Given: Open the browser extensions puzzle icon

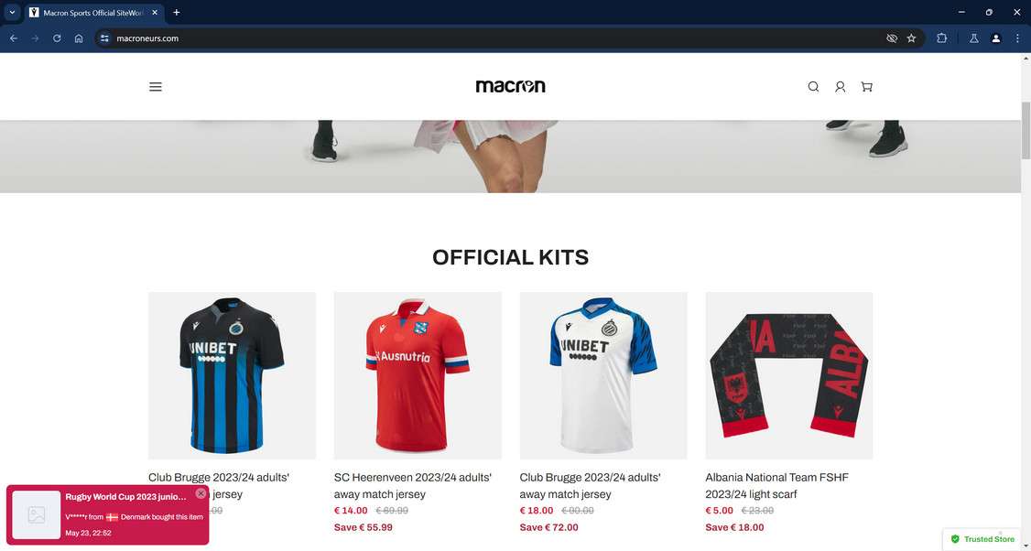Looking at the screenshot, I should (941, 38).
